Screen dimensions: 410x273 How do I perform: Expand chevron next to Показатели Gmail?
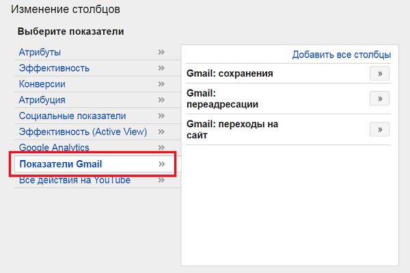[x=162, y=164]
